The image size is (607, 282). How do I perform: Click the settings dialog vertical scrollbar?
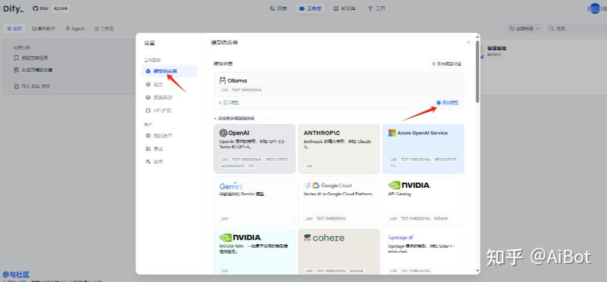click(x=477, y=71)
